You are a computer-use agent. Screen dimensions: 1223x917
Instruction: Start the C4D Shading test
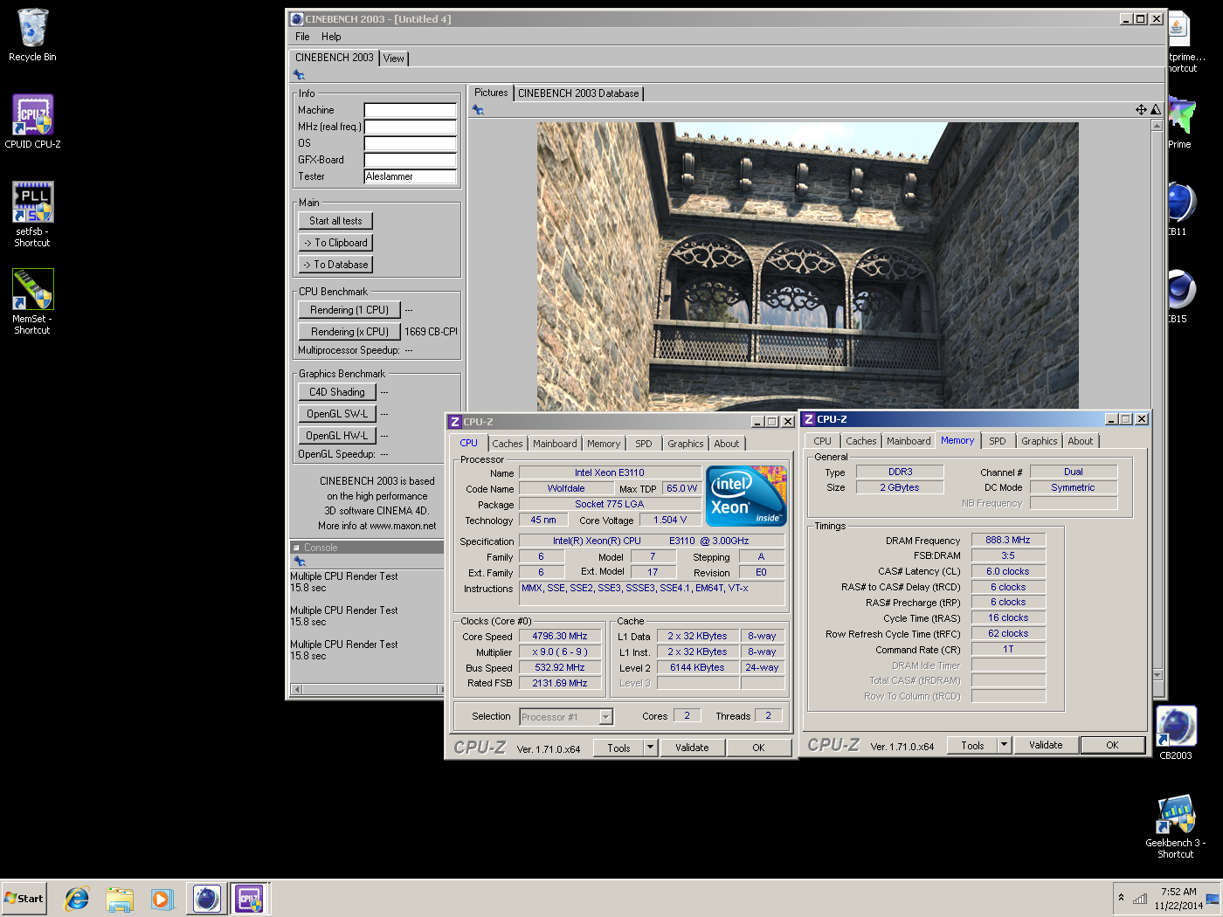click(337, 392)
